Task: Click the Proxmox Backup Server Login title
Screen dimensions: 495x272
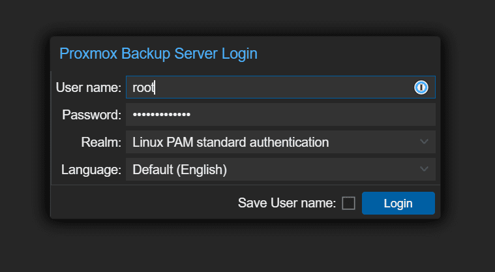Action: click(x=158, y=53)
